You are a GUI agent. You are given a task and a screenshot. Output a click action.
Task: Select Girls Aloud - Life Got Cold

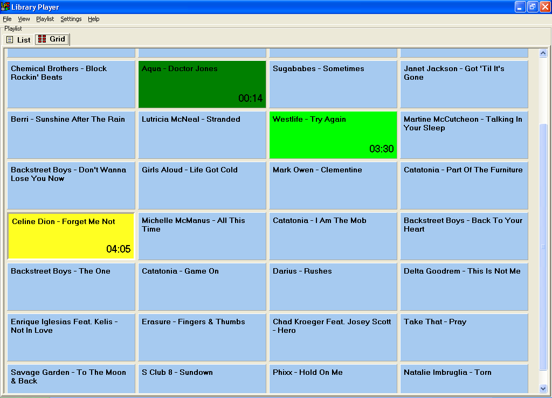coord(202,186)
